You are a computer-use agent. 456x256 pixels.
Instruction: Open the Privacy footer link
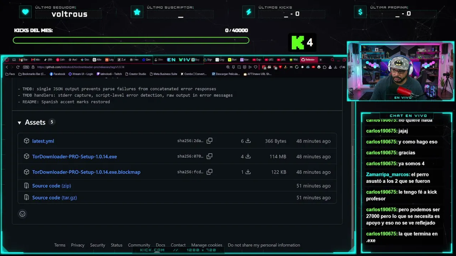78,245
